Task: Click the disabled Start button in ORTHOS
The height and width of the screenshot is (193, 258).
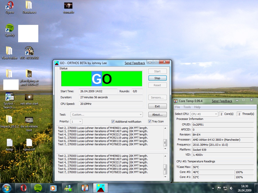Action: click(157, 71)
